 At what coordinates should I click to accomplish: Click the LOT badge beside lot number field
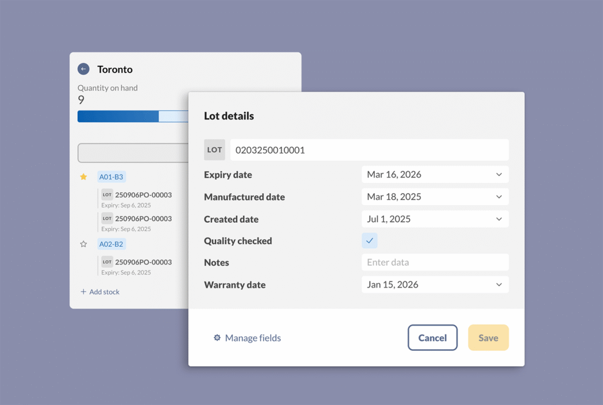[x=214, y=150]
